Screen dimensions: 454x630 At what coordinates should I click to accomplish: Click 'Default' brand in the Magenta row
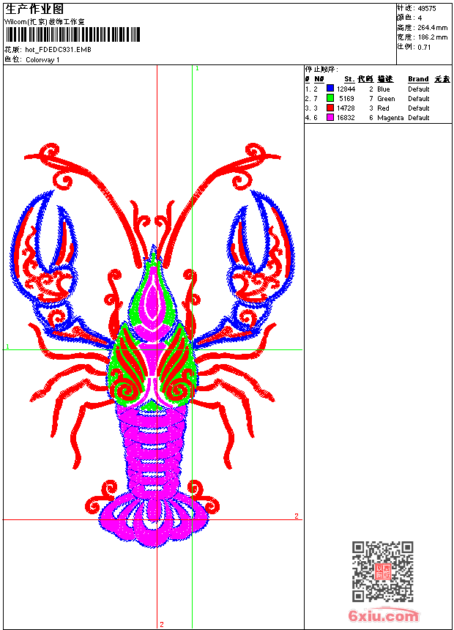tap(419, 118)
